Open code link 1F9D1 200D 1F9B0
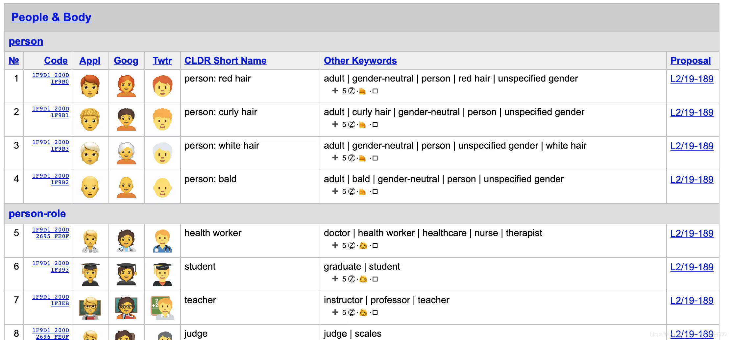Screen dimensions: 730x340 pos(51,79)
